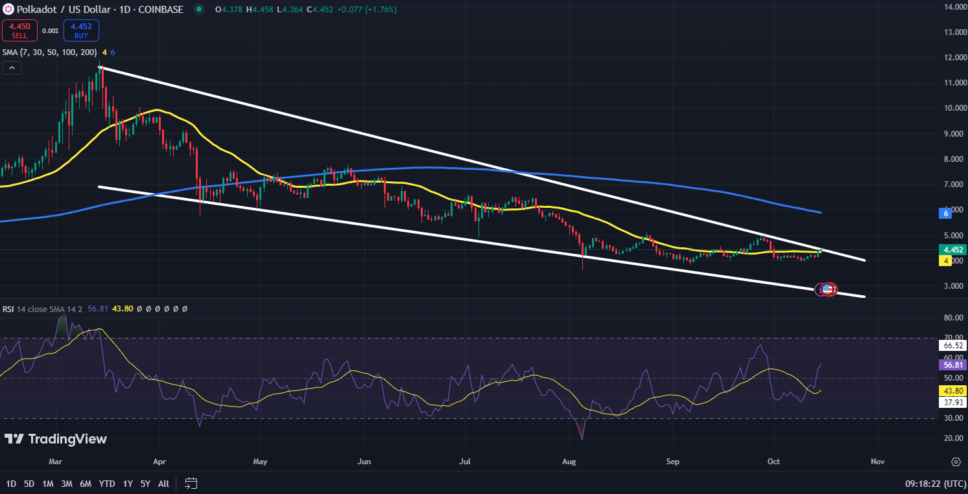
Task: Select the 5D time range
Action: (x=29, y=484)
